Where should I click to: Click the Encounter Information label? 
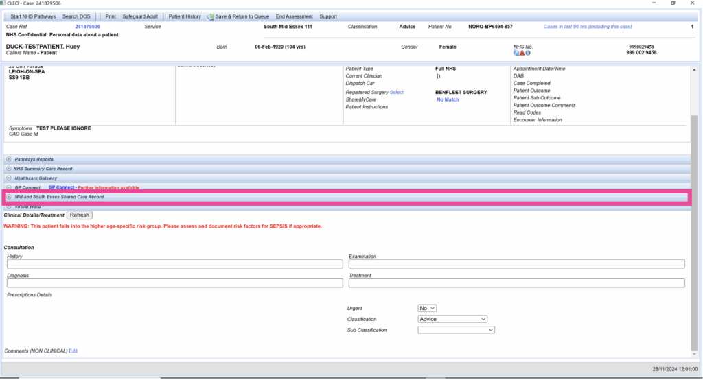coord(538,120)
